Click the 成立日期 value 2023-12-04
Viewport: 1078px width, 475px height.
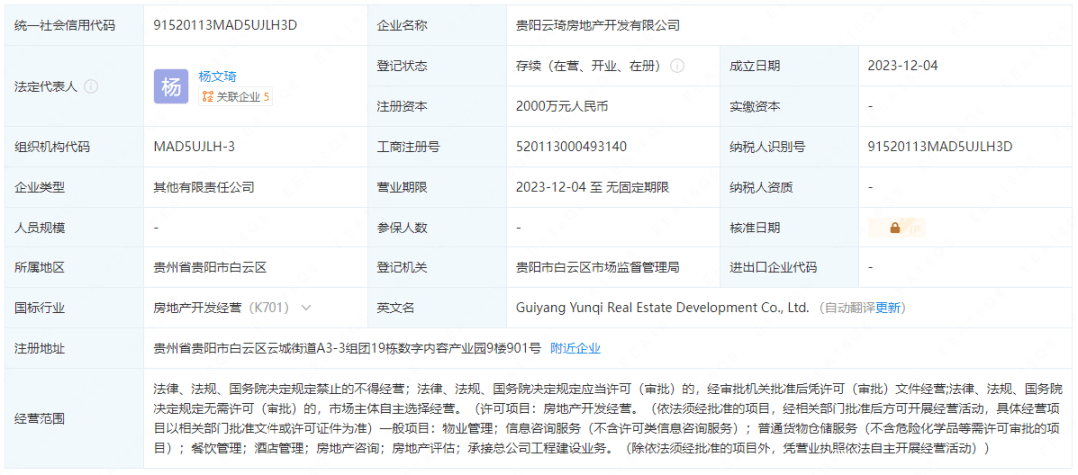click(x=902, y=66)
